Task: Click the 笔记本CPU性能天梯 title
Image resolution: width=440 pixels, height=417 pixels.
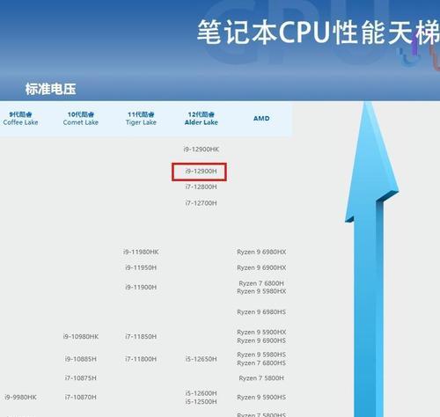Action: click(319, 33)
